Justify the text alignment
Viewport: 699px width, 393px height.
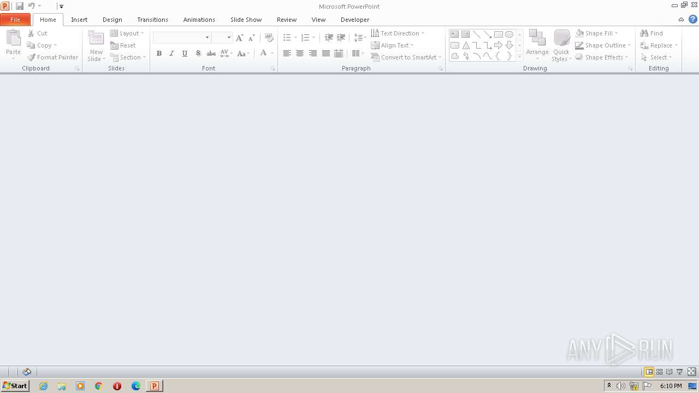[x=326, y=53]
